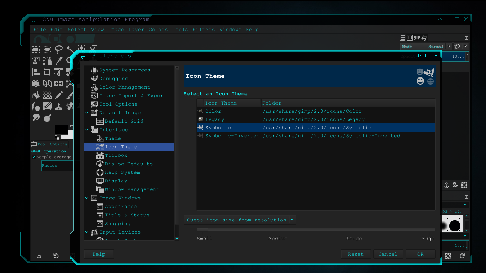Confirm preferences with OK
The image size is (486, 273).
point(421,254)
